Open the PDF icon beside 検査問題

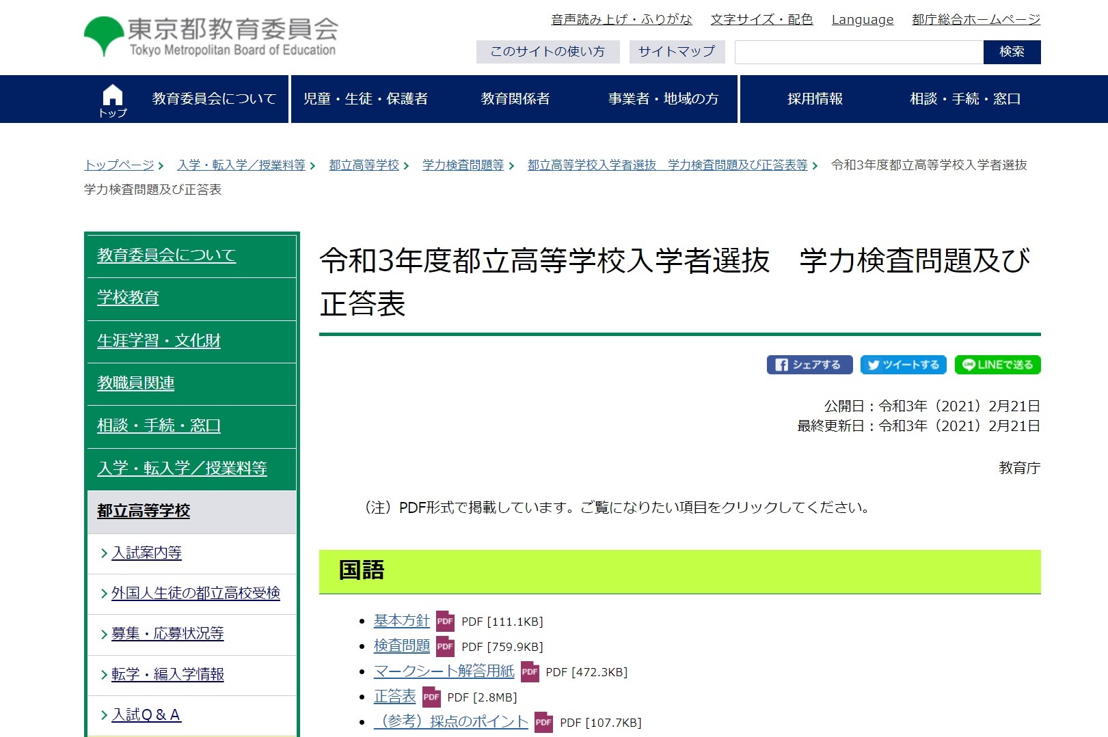tap(446, 647)
